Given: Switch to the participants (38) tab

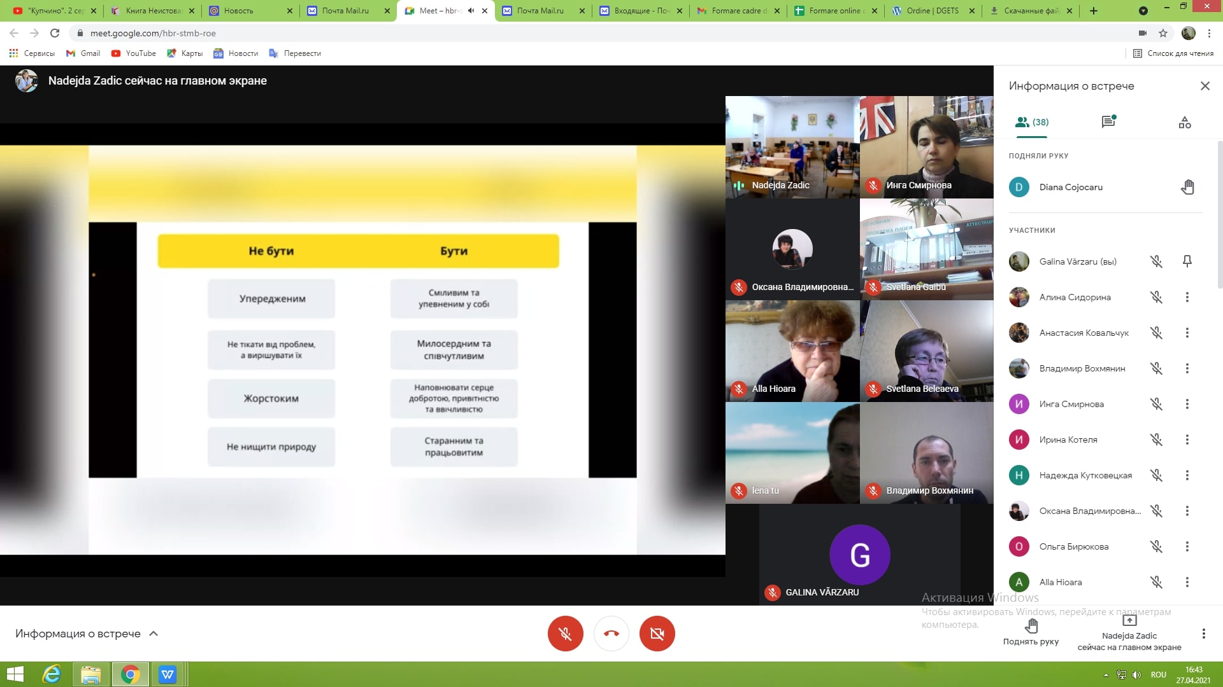Looking at the screenshot, I should (x=1032, y=121).
